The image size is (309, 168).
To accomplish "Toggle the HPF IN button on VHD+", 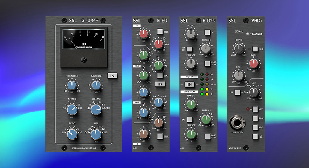I will (237, 92).
